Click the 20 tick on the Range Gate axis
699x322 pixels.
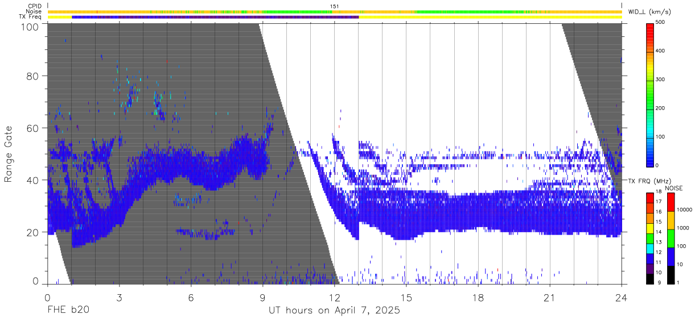coord(34,232)
